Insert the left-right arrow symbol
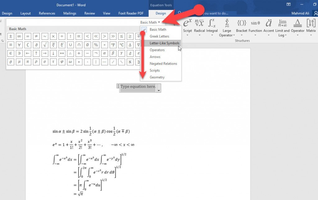The height and width of the screenshot is (200, 318). pos(62,53)
